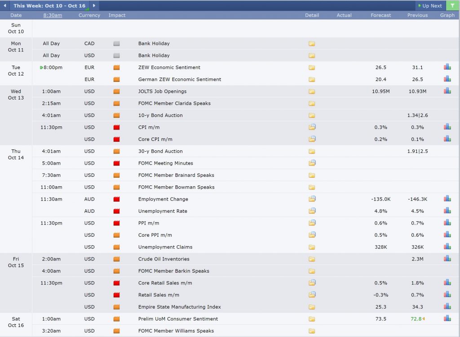Open detail folder for JOLTS Job Openings

312,91
